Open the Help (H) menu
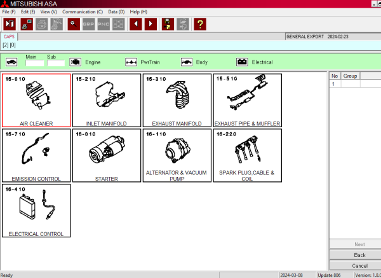 coord(138,11)
